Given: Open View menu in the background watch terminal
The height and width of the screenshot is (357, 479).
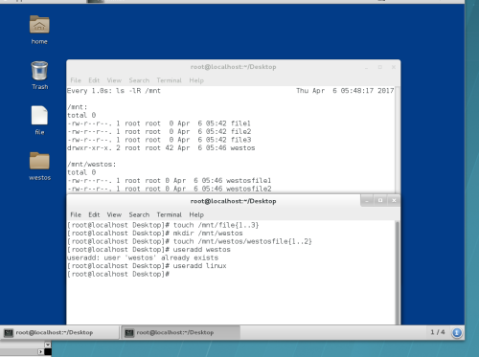Looking at the screenshot, I should tap(114, 80).
